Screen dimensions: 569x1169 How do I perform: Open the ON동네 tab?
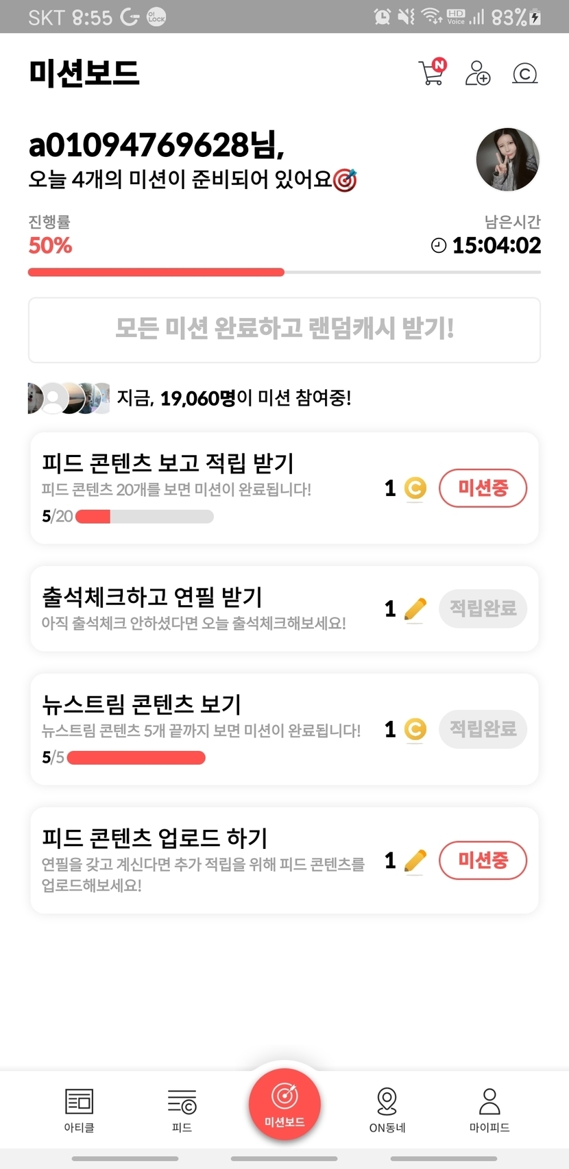pyautogui.click(x=387, y=1109)
